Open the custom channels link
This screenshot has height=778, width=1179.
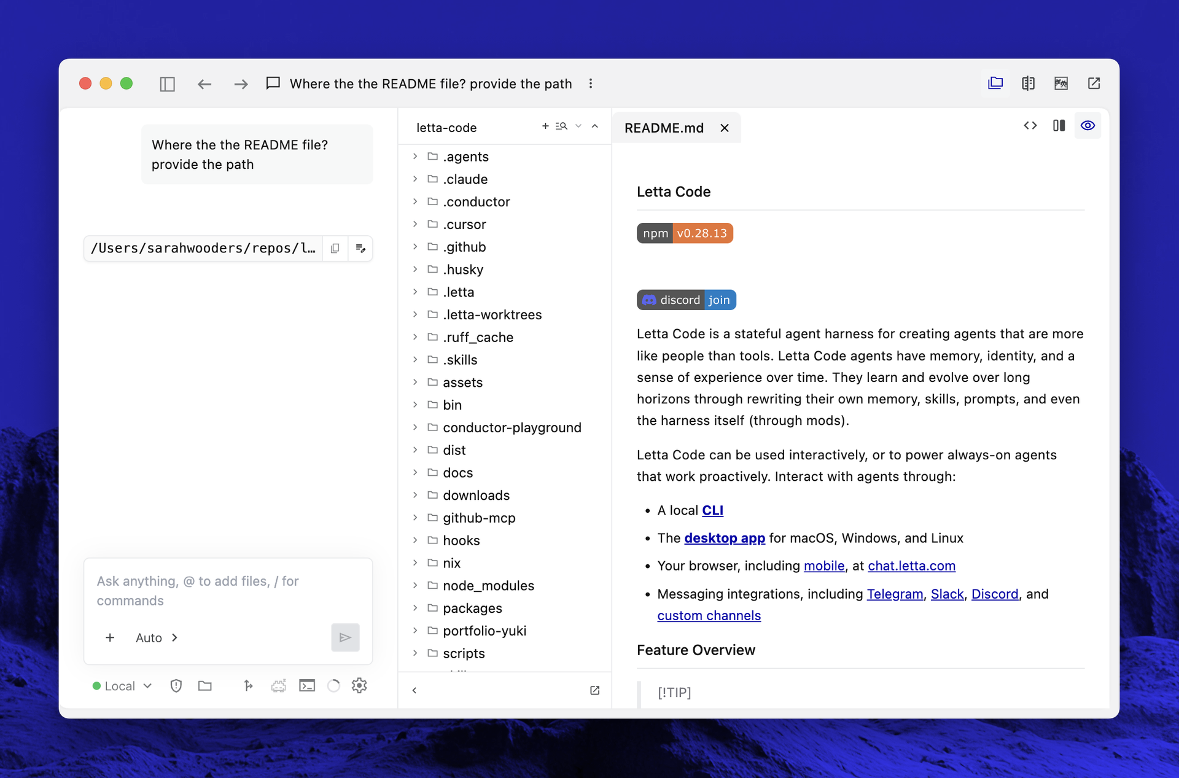click(709, 616)
